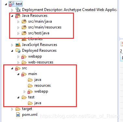Select the 'src/test/java' label

pos(39,33)
